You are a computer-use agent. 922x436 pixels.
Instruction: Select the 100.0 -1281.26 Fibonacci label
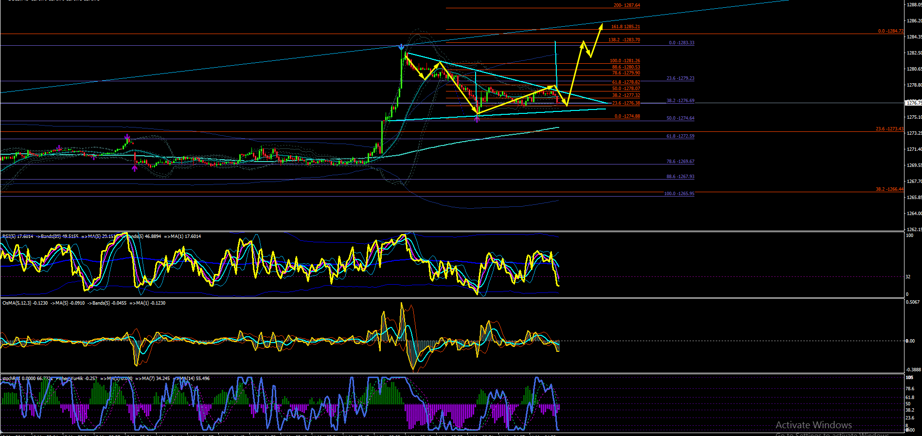coord(625,61)
